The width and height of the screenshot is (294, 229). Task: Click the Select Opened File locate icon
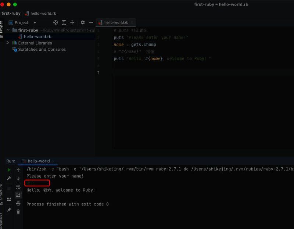click(55, 22)
